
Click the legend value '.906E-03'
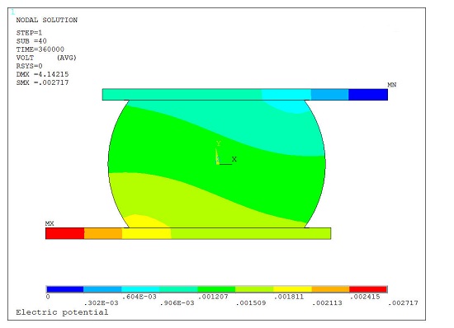click(x=177, y=302)
